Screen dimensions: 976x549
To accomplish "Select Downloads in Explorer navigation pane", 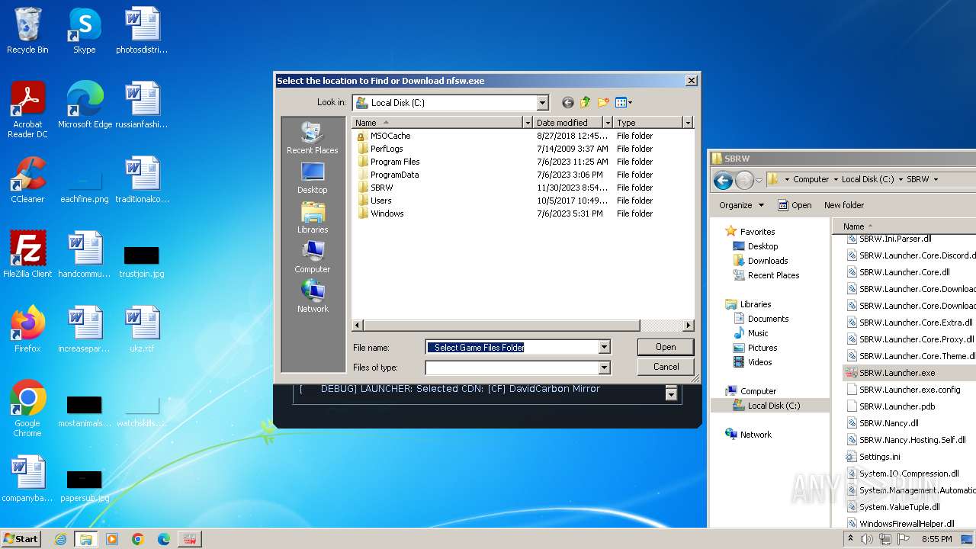I will (768, 261).
